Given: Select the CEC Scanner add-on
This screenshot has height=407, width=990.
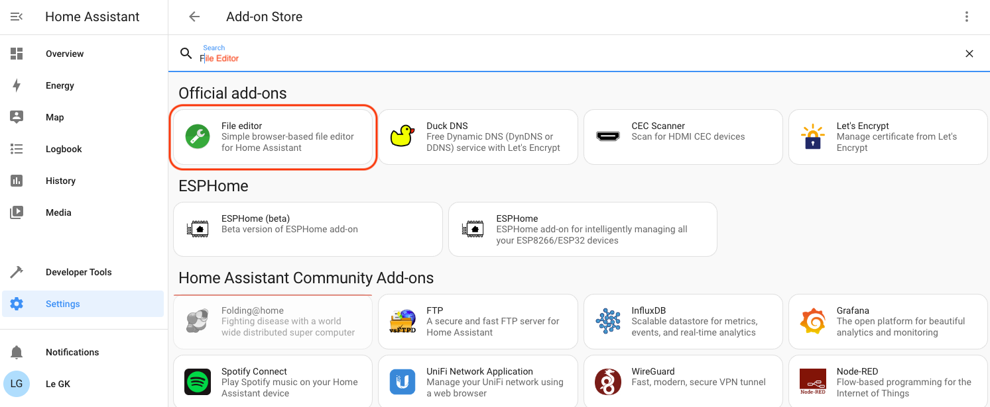Looking at the screenshot, I should [x=682, y=137].
